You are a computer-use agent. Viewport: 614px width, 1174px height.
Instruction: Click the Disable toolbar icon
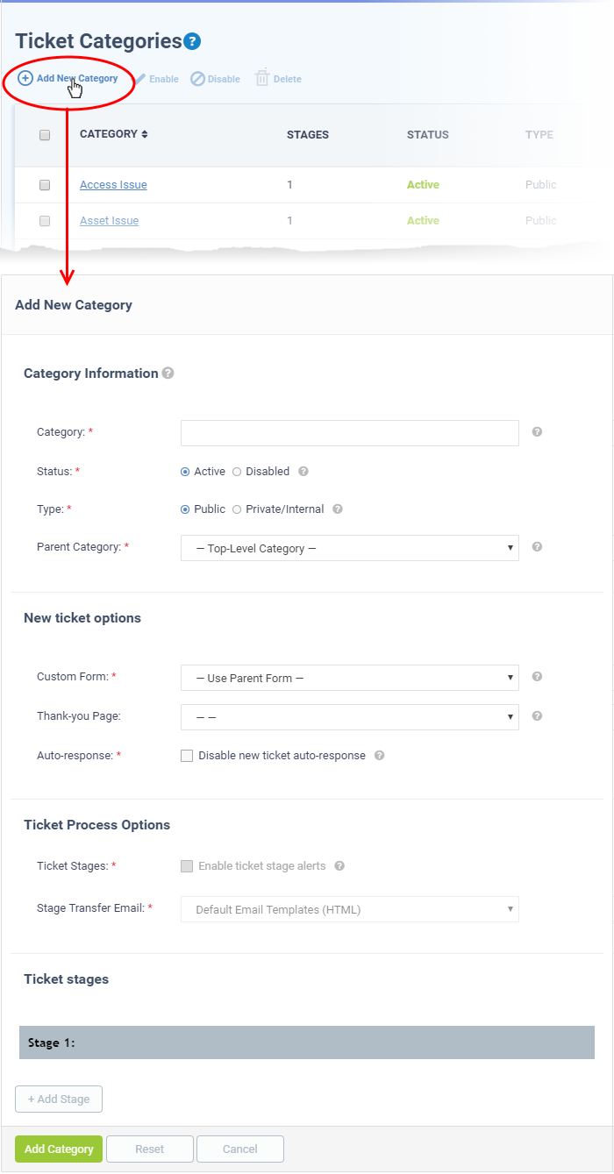(198, 79)
